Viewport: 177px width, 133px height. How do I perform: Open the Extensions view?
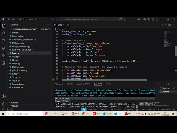[4, 56]
